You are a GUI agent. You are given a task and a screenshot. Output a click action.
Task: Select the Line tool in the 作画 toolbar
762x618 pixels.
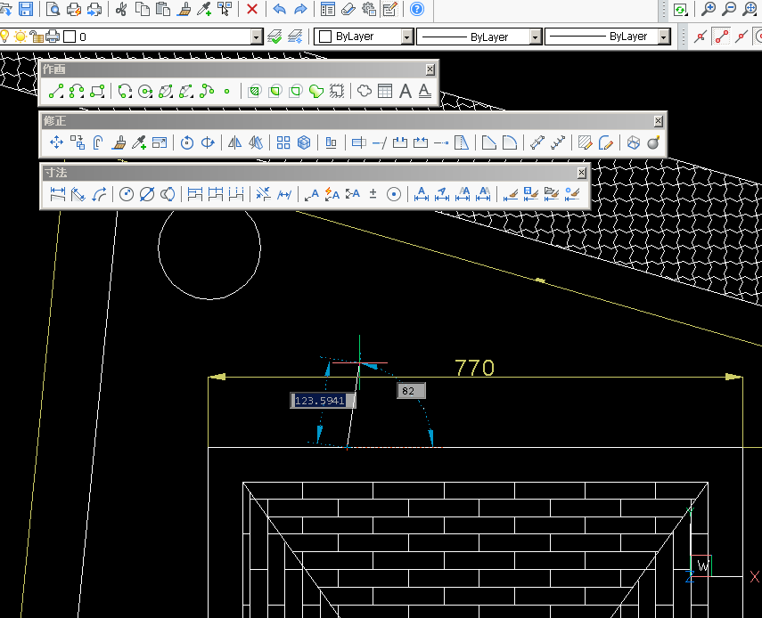[x=56, y=91]
